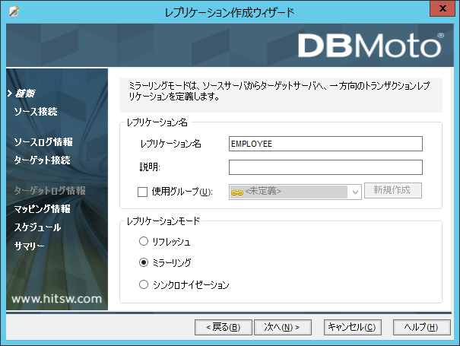The height and width of the screenshot is (346, 460).
Task: Select the リフレッシュ radio option
Action: [x=144, y=241]
